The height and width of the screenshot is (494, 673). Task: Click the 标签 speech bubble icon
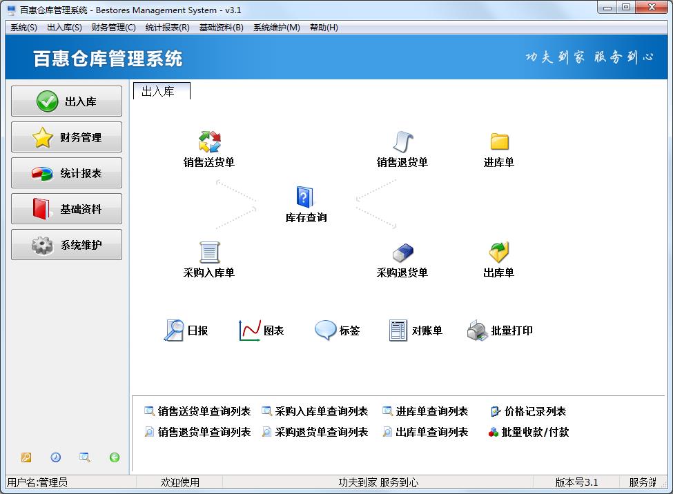(x=325, y=330)
